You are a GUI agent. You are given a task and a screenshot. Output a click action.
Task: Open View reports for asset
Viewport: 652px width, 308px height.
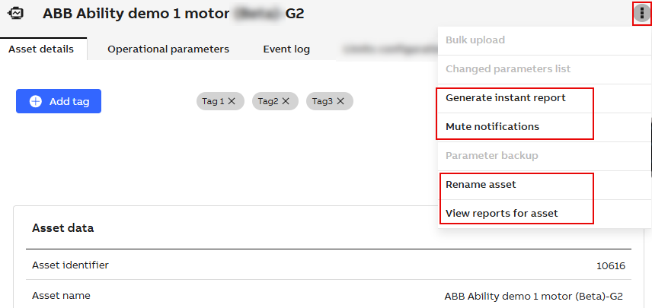(x=502, y=214)
